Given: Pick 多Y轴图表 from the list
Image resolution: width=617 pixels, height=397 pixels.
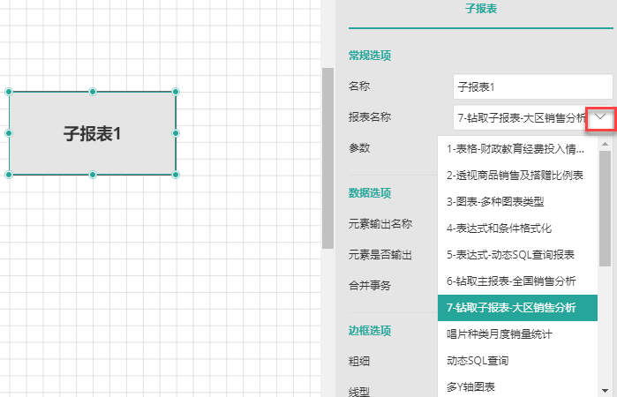Looking at the screenshot, I should tap(470, 386).
